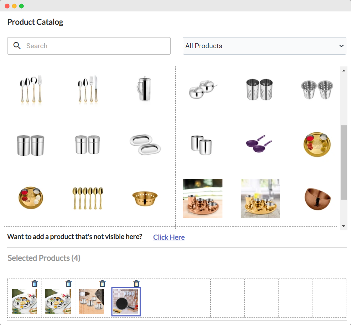Image resolution: width=351 pixels, height=325 pixels.
Task: Click the scrollbar down arrow
Action: [x=344, y=226]
